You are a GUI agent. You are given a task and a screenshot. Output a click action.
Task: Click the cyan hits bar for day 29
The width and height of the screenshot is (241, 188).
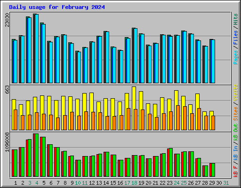point(213,61)
